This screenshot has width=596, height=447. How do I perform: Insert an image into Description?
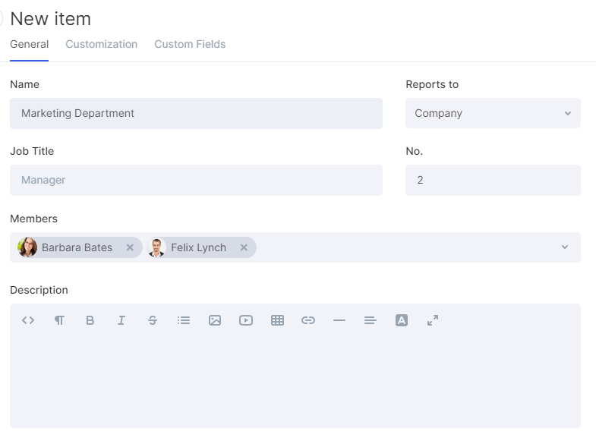[x=215, y=320]
